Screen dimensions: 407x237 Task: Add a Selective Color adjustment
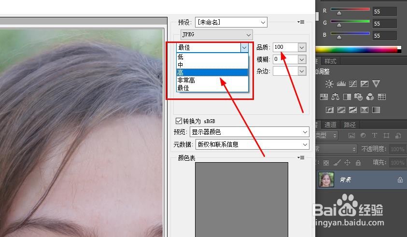[x=365, y=110]
